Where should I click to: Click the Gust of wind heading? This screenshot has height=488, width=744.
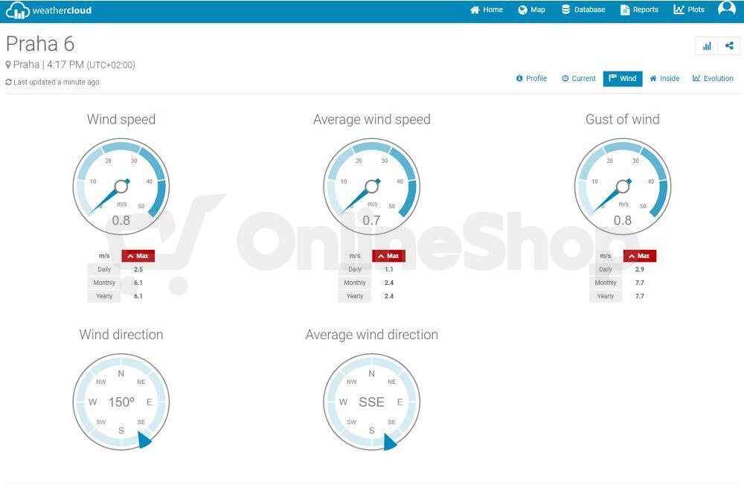623,120
